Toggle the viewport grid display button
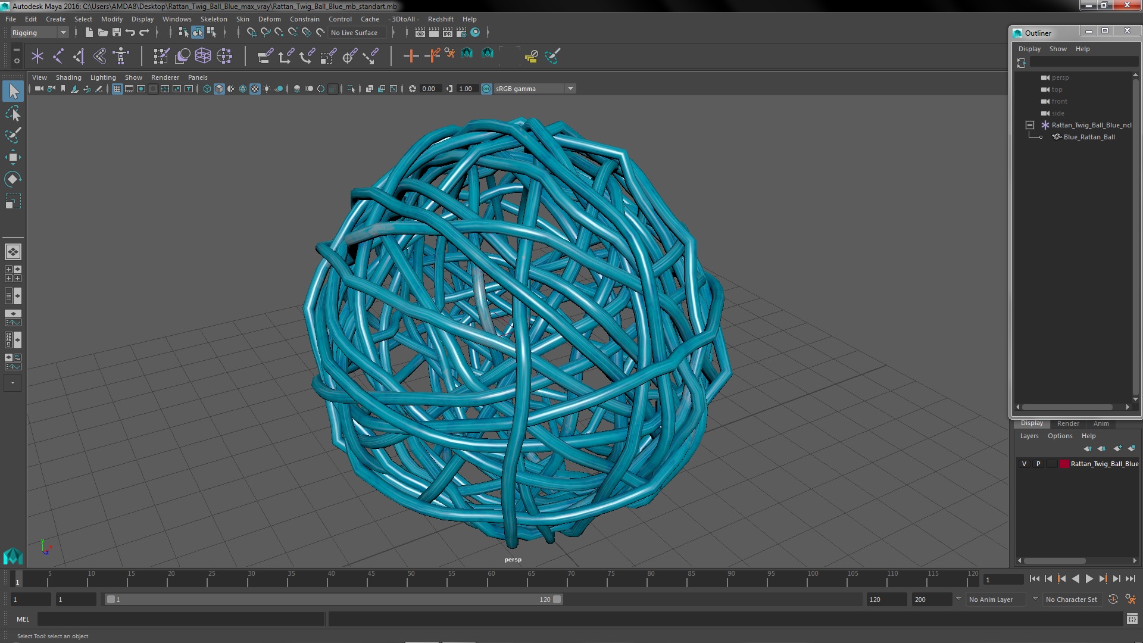Image resolution: width=1143 pixels, height=643 pixels. click(x=117, y=89)
